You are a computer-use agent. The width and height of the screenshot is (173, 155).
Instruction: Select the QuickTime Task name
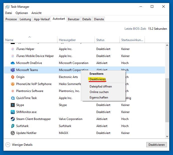click(x=26, y=98)
